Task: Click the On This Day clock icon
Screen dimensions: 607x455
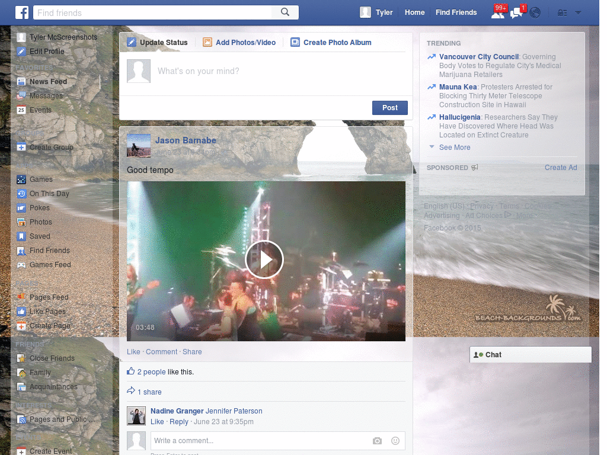Action: 21,194
